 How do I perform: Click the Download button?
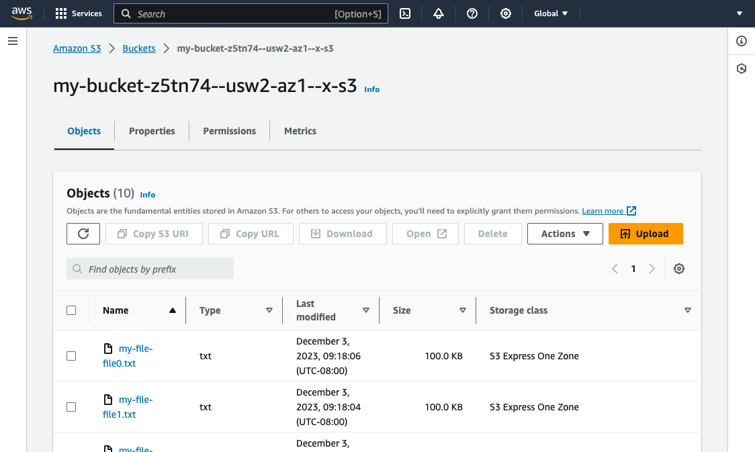click(x=343, y=234)
